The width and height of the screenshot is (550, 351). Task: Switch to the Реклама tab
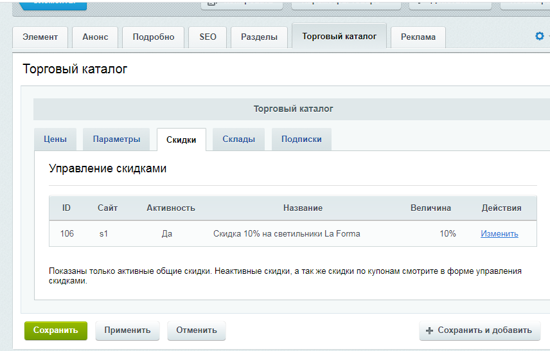coord(418,37)
